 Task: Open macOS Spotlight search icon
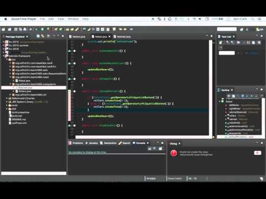[x=253, y=19]
